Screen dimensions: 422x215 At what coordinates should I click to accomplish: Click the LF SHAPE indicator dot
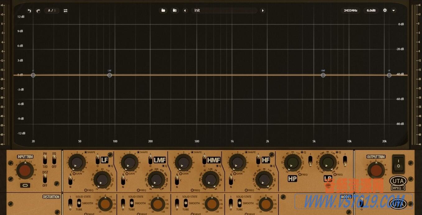pyautogui.click(x=86, y=152)
